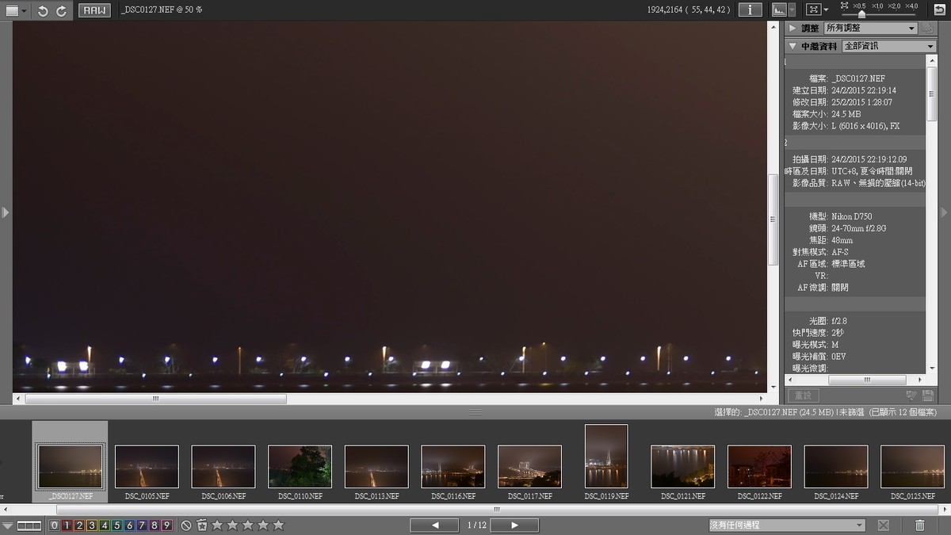
Task: Click the image viewer horizontal scrollbar
Action: [x=155, y=399]
